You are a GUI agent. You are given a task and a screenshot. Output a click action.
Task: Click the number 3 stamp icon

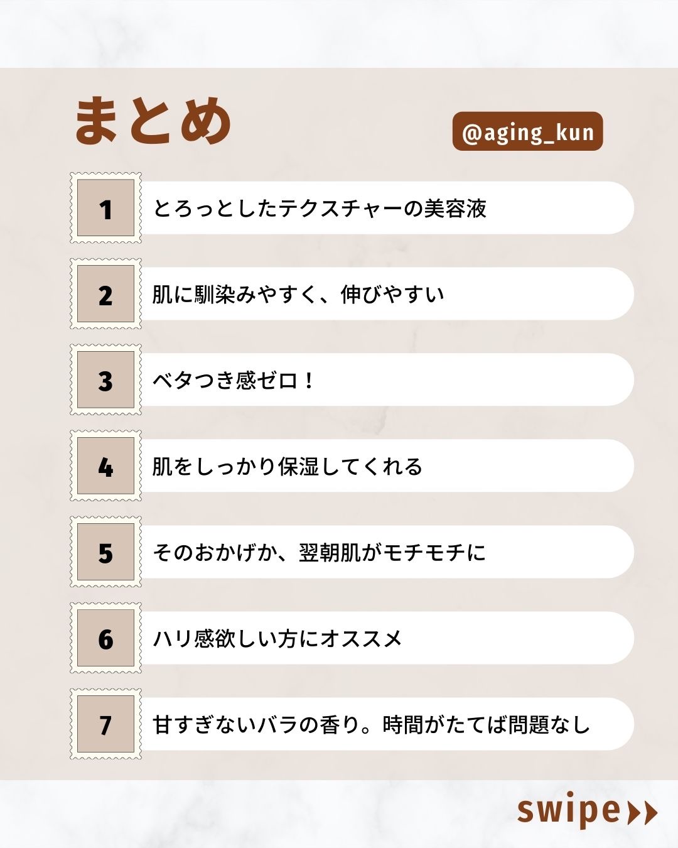coord(105,380)
